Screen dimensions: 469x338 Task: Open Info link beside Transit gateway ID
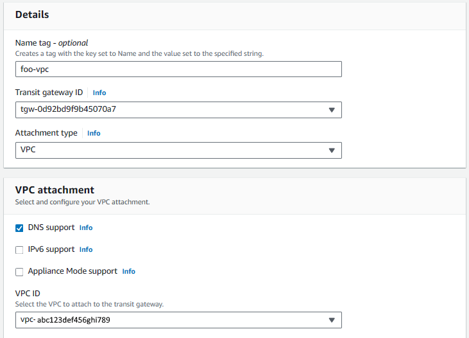99,93
